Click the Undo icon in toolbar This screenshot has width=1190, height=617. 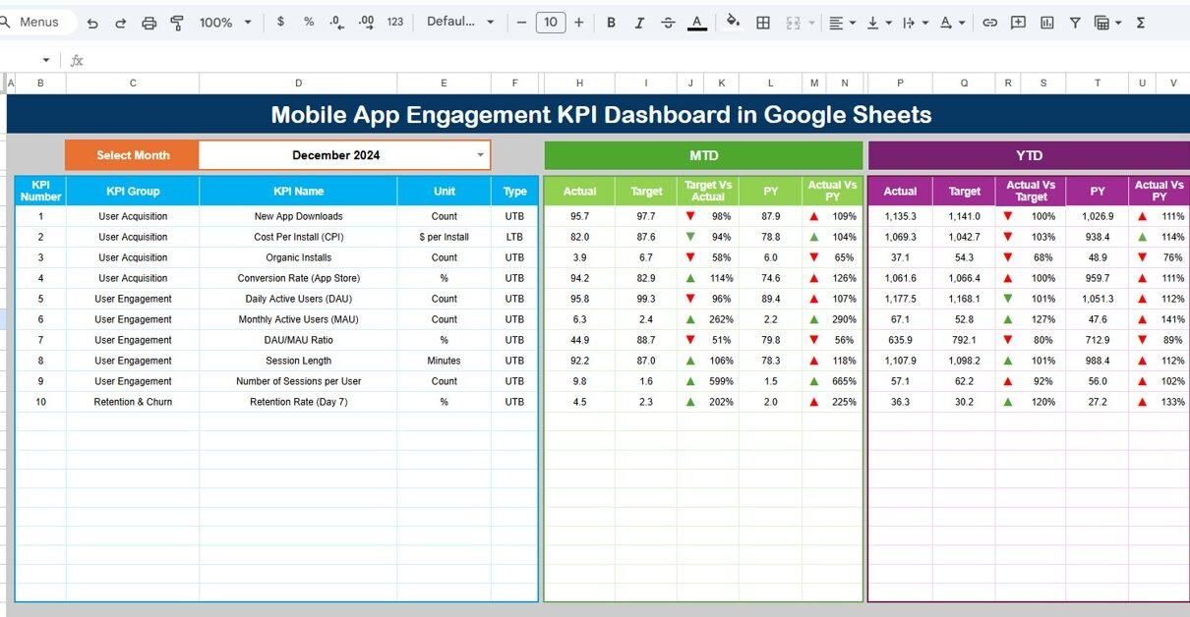(x=92, y=23)
